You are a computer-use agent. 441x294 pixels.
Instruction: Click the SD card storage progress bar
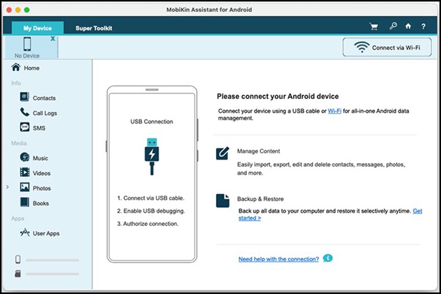(x=52, y=274)
